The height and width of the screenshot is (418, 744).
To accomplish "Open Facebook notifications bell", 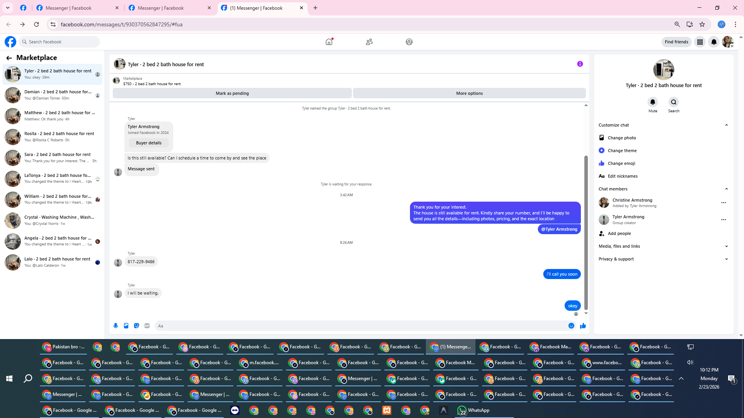I will (x=714, y=42).
